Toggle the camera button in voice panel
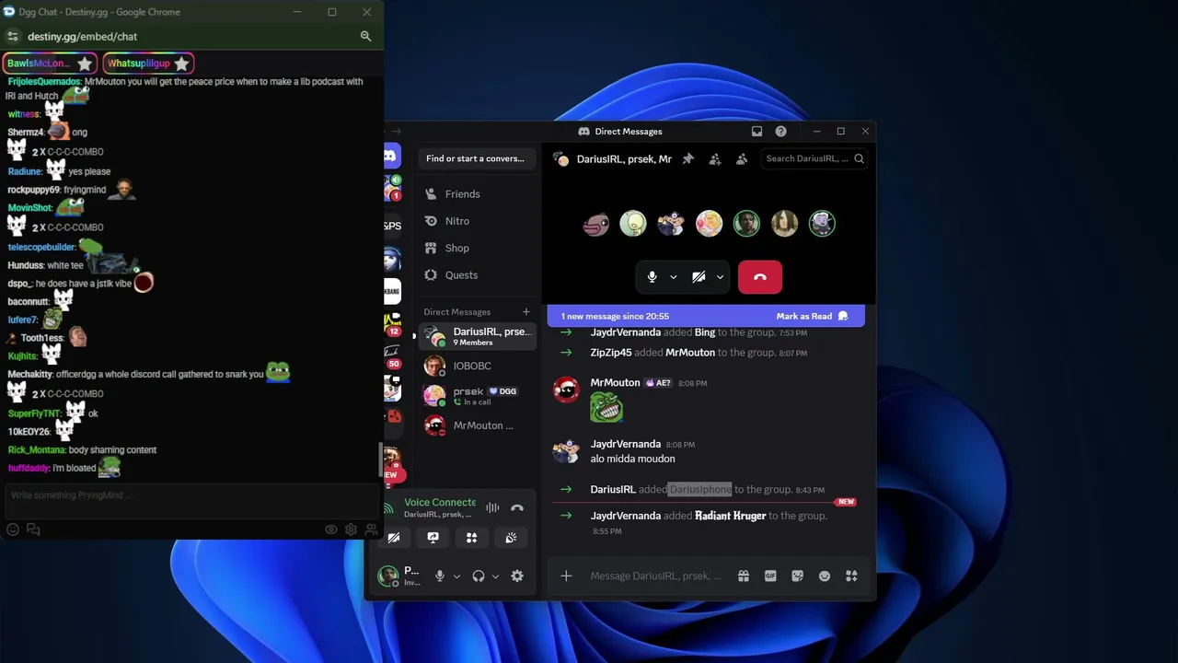 coord(394,538)
